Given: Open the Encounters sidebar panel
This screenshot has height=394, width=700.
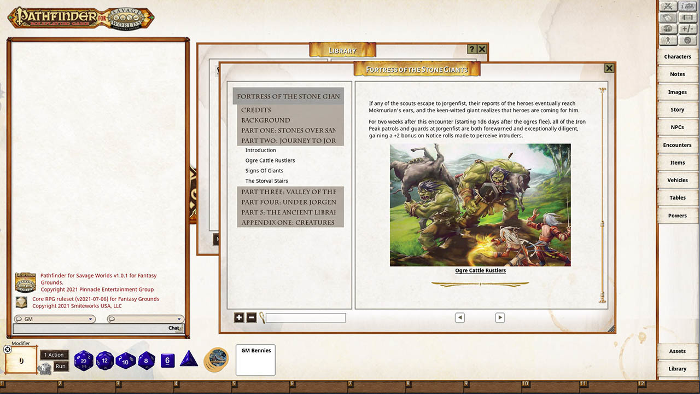Looking at the screenshot, I should coord(678,145).
